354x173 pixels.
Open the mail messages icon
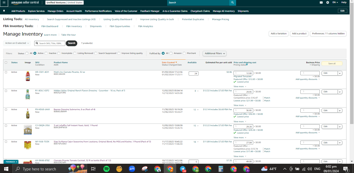coord(321,2)
